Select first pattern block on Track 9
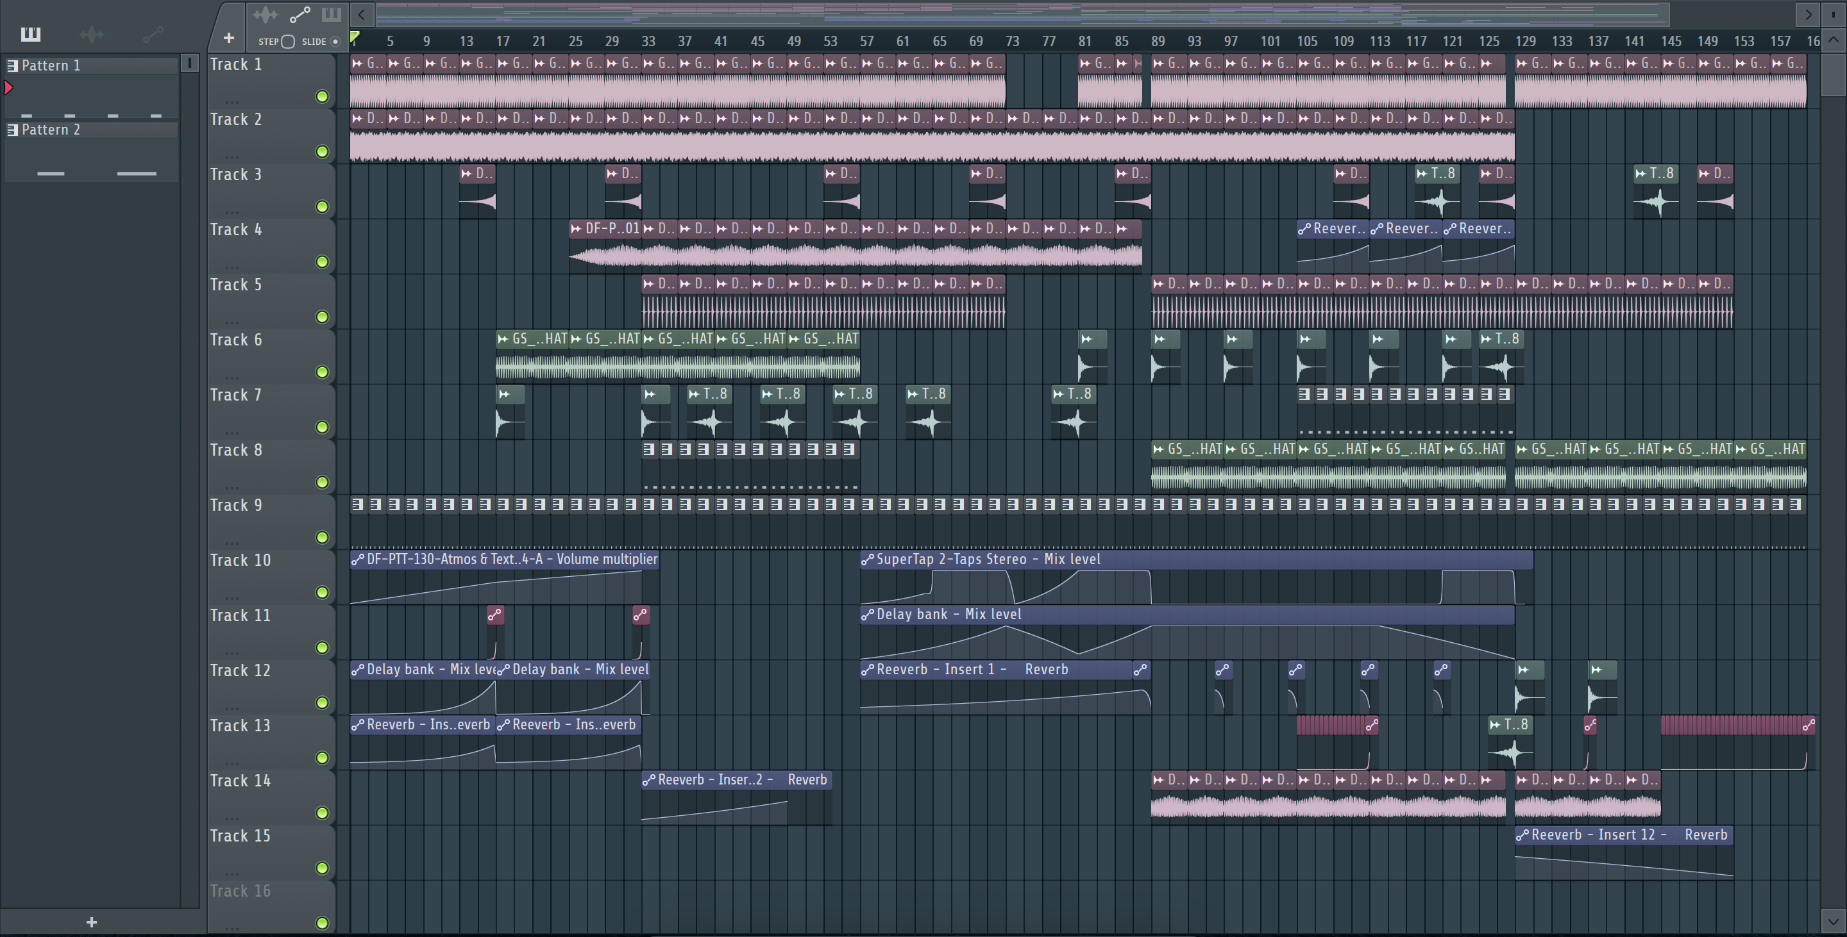The image size is (1847, 937). [358, 505]
